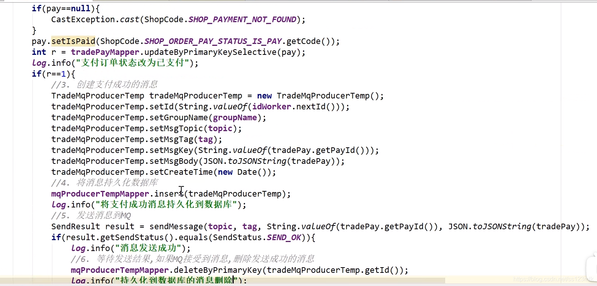Click the setGroupName method
This screenshot has width=597, height=286.
click(x=179, y=118)
